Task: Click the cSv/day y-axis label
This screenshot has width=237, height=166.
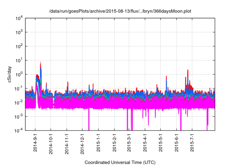Action: tap(11, 74)
